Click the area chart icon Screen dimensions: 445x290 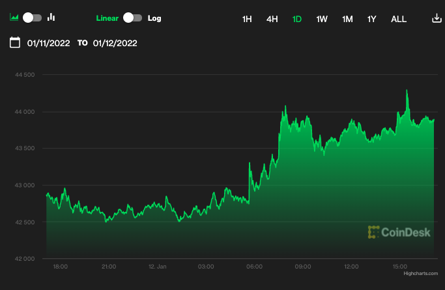tap(14, 18)
